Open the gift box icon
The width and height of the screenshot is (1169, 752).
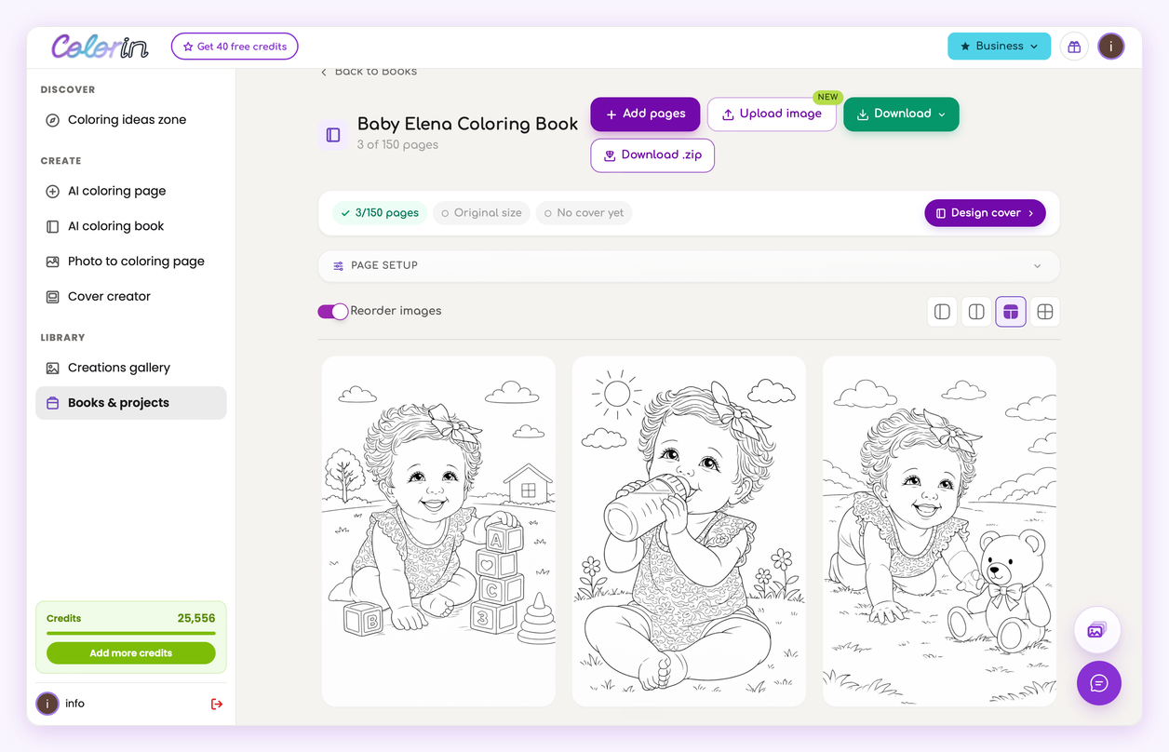tap(1074, 47)
